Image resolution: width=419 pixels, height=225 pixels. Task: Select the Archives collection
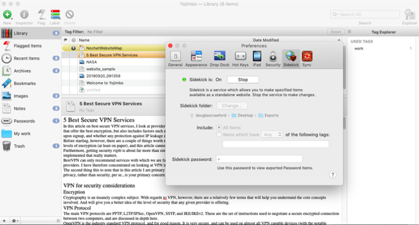[31, 71]
